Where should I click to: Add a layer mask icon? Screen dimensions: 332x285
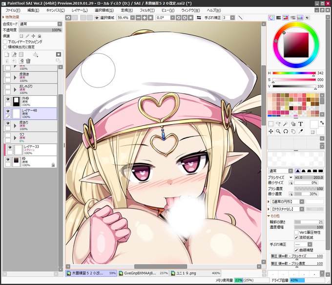pyautogui.click(x=59, y=54)
